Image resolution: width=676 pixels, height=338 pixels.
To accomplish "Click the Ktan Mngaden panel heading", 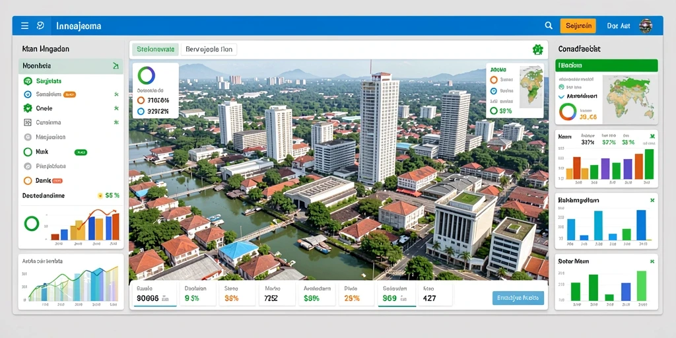I will click(x=46, y=49).
